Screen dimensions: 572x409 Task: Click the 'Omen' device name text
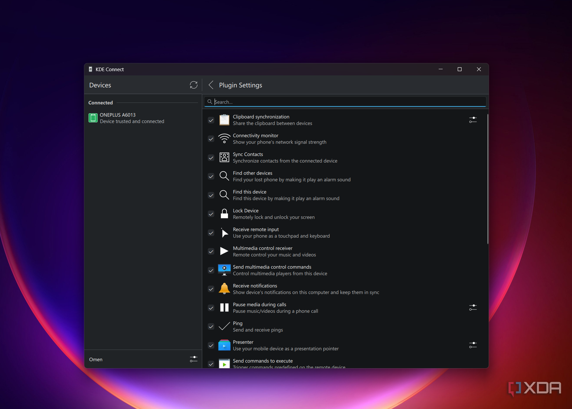(x=96, y=359)
